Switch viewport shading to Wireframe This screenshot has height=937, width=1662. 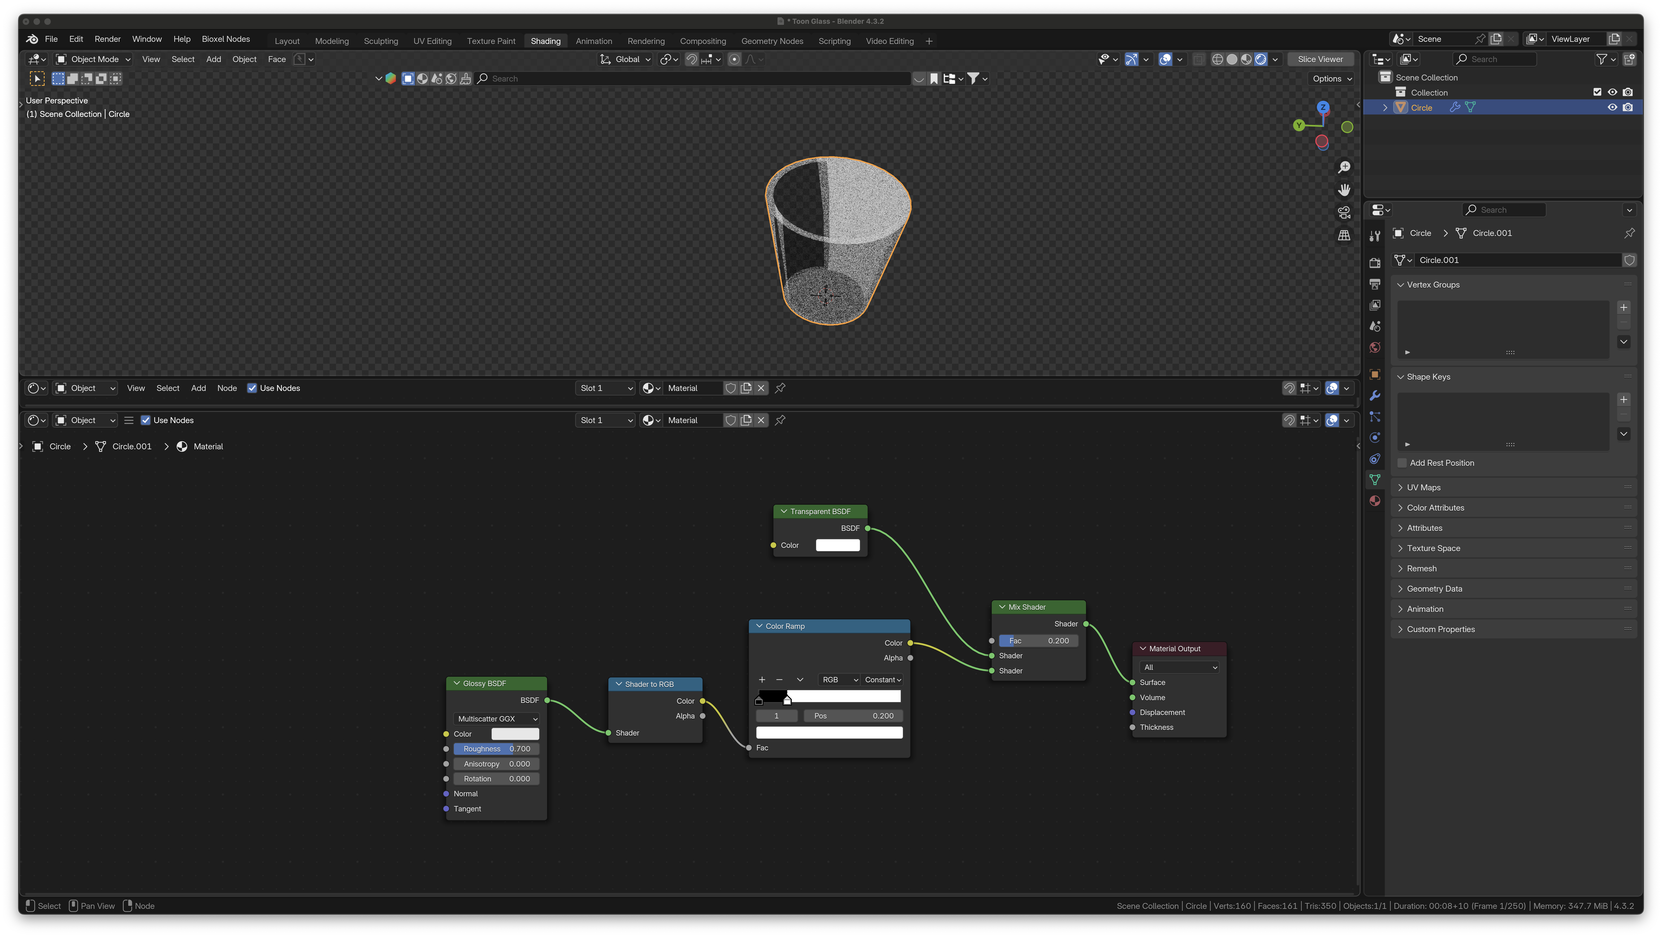pyautogui.click(x=1218, y=59)
